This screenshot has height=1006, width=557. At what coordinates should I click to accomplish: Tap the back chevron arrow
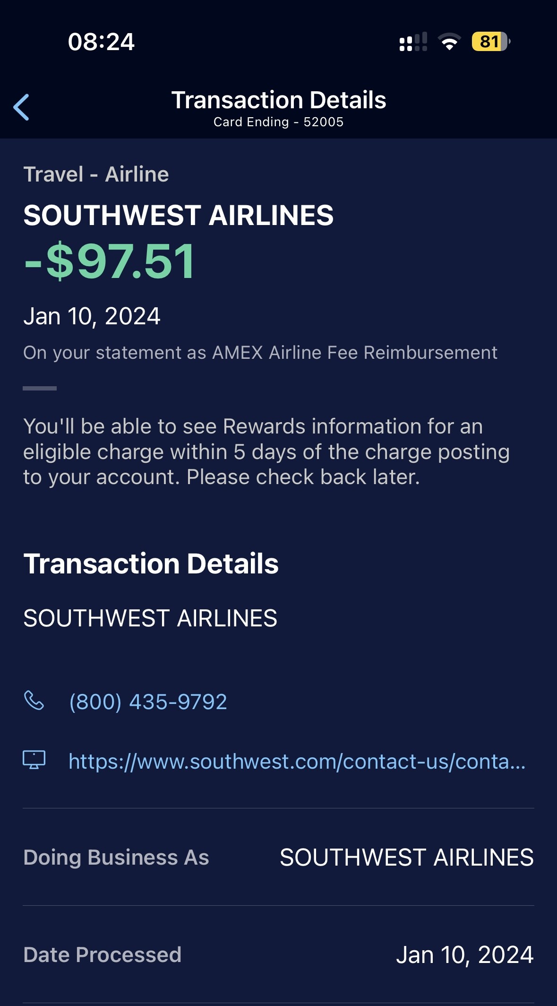[21, 107]
